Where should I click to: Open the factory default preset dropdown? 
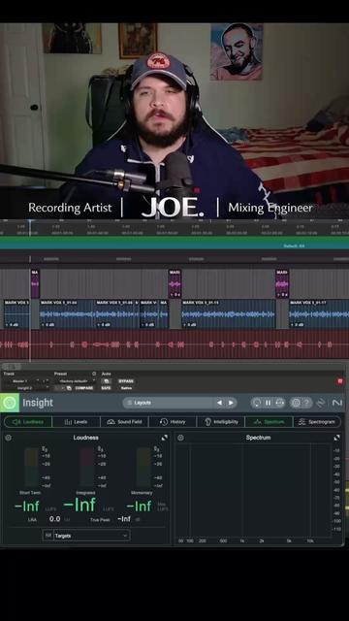tap(76, 381)
